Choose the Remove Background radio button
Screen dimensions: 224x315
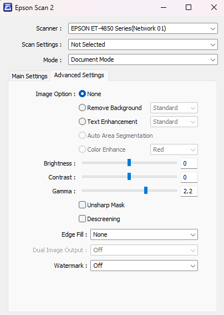coord(82,108)
